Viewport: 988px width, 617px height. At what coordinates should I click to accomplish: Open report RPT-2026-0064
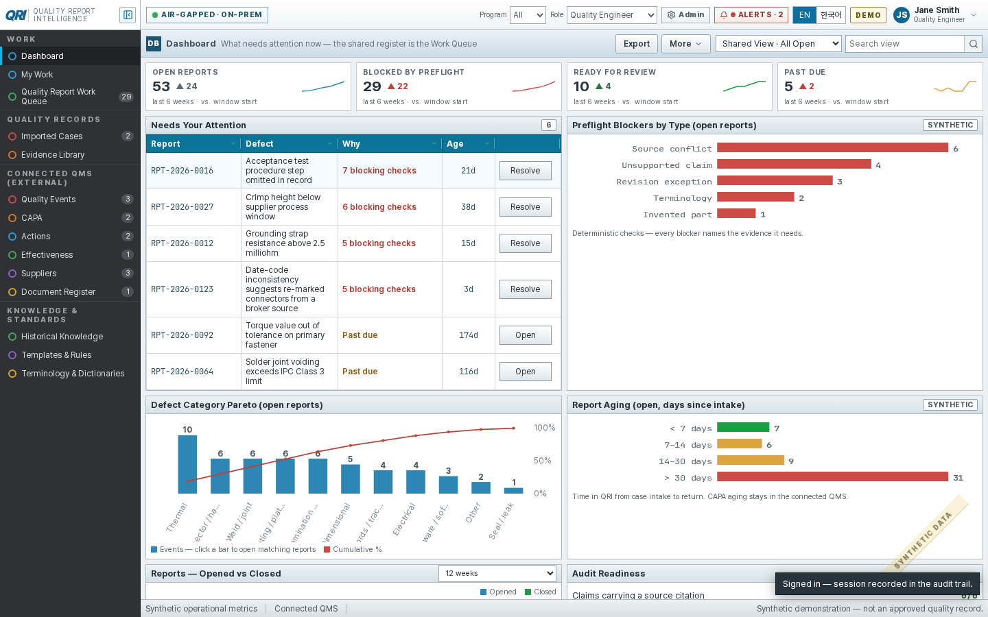pyautogui.click(x=526, y=372)
